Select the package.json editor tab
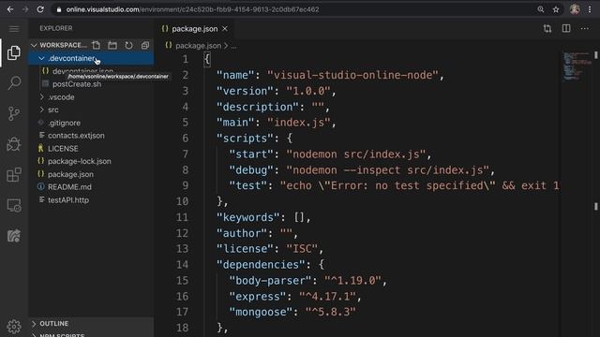 (x=194, y=29)
